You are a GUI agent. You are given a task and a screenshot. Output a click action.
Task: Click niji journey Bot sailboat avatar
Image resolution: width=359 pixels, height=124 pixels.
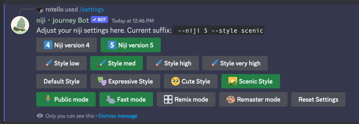[20, 25]
